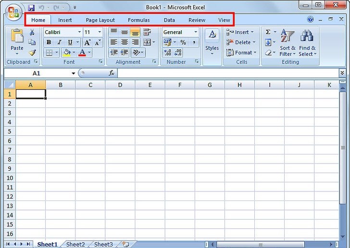The image size is (350, 248).
Task: Apply Comma Style format
Action: tap(194, 42)
